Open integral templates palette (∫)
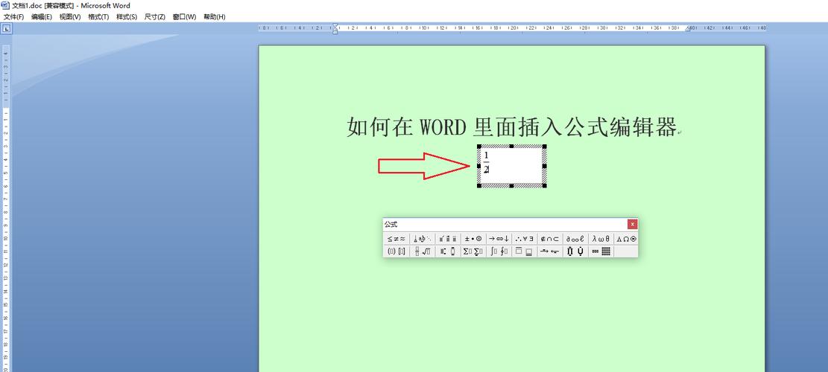Screen dimensions: 828x372 [x=499, y=251]
